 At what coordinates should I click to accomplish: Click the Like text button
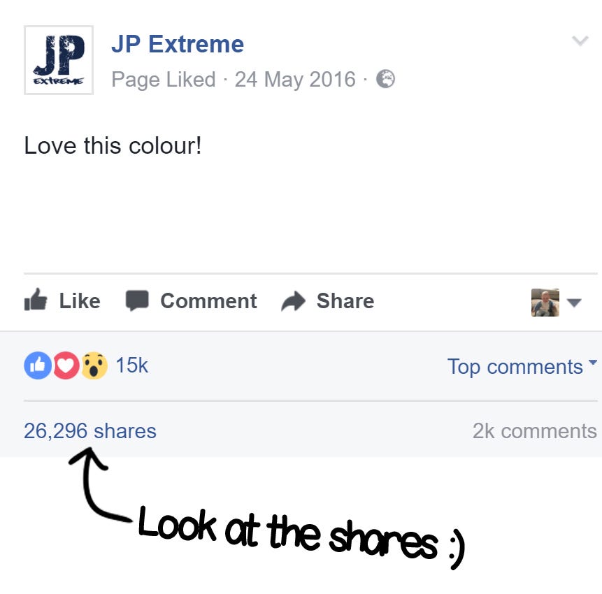click(x=80, y=300)
